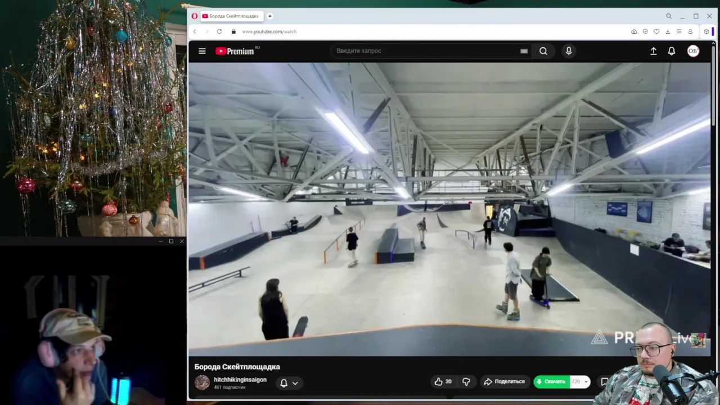Start voice search with microphone icon
Screen dimensions: 720x405
[x=569, y=51]
